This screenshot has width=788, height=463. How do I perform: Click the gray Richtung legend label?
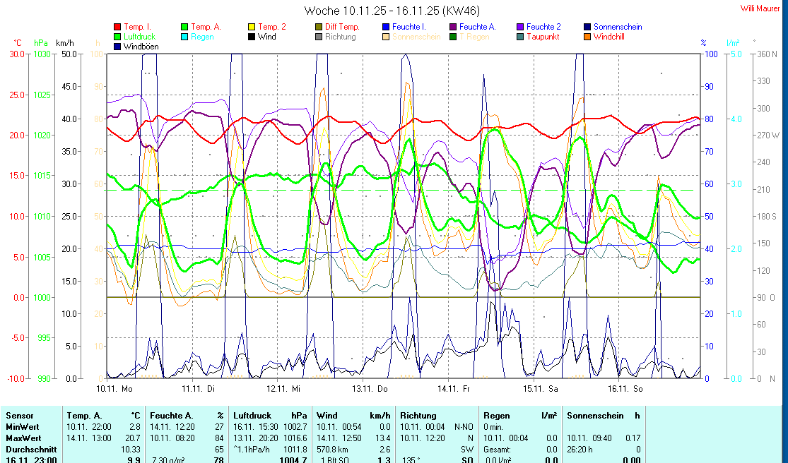tap(341, 37)
